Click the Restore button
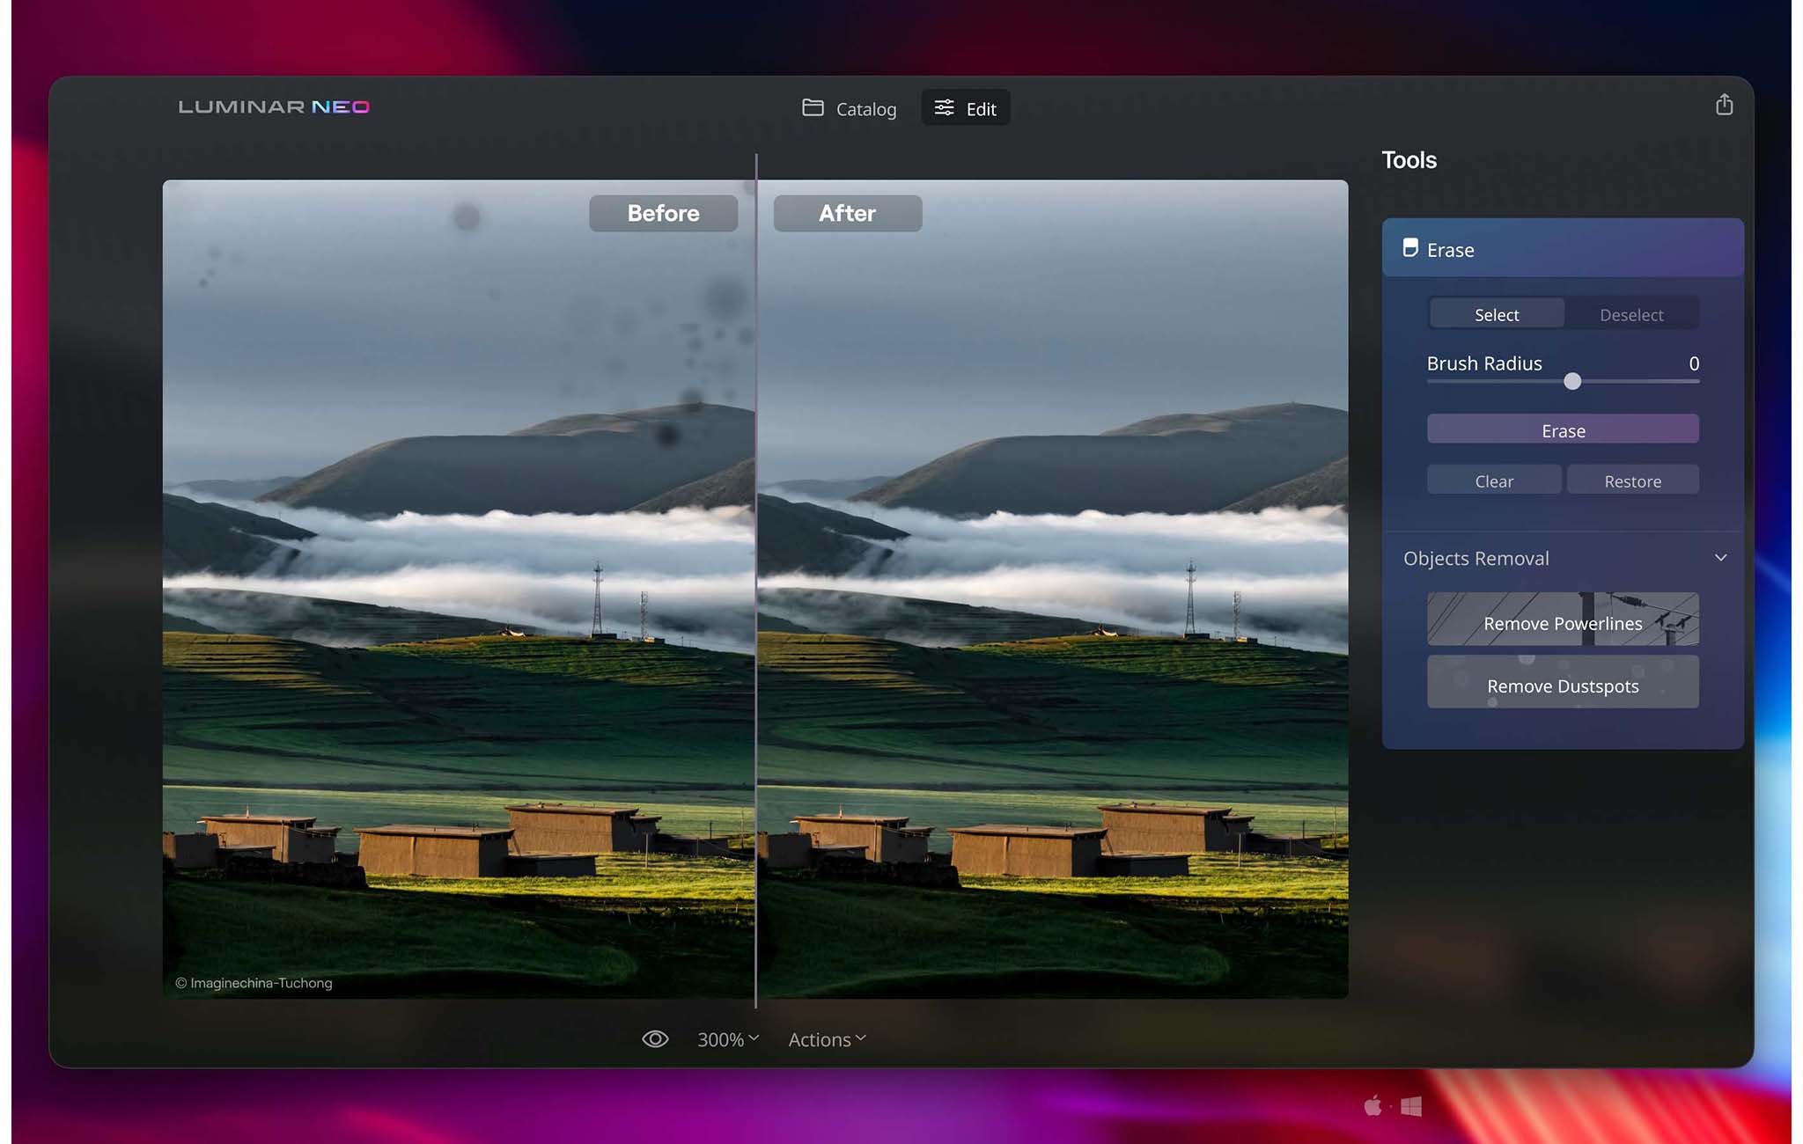1803x1144 pixels. click(x=1632, y=480)
